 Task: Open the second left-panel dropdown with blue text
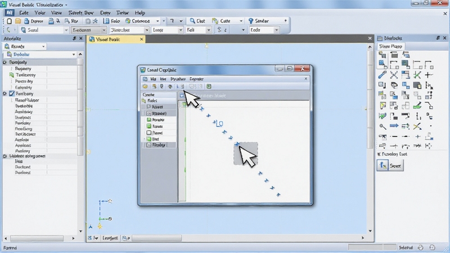pyautogui.click(x=40, y=54)
